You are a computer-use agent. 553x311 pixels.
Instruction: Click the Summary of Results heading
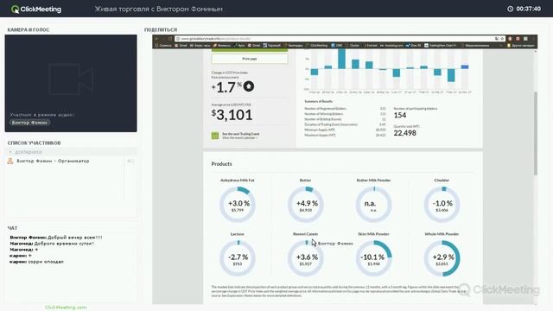(x=319, y=102)
